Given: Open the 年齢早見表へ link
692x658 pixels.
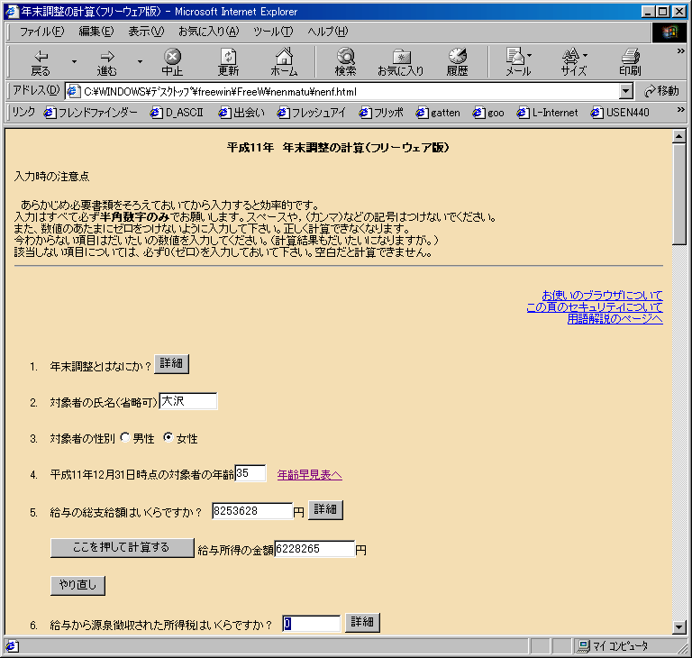Looking at the screenshot, I should coord(309,475).
